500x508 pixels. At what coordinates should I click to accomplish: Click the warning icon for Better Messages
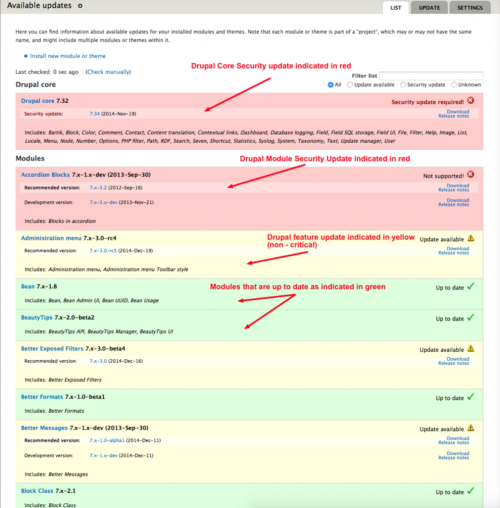click(471, 428)
